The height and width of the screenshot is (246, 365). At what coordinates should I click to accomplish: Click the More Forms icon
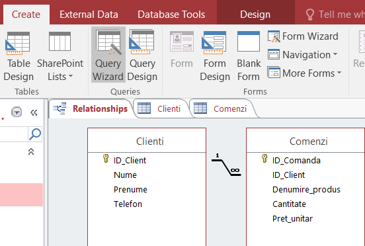pyautogui.click(x=274, y=73)
